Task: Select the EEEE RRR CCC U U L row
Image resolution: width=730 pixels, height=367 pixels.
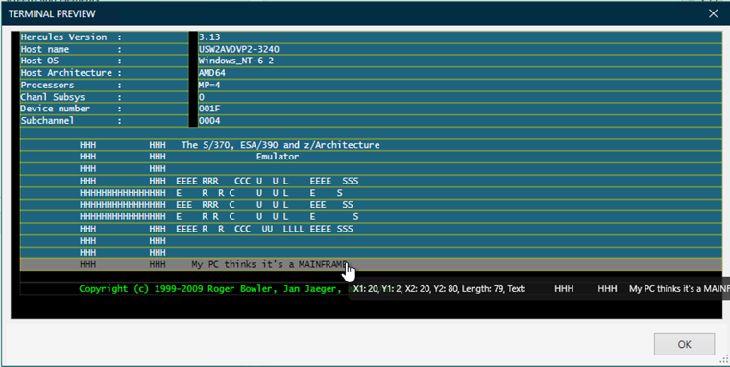Action: [x=371, y=181]
